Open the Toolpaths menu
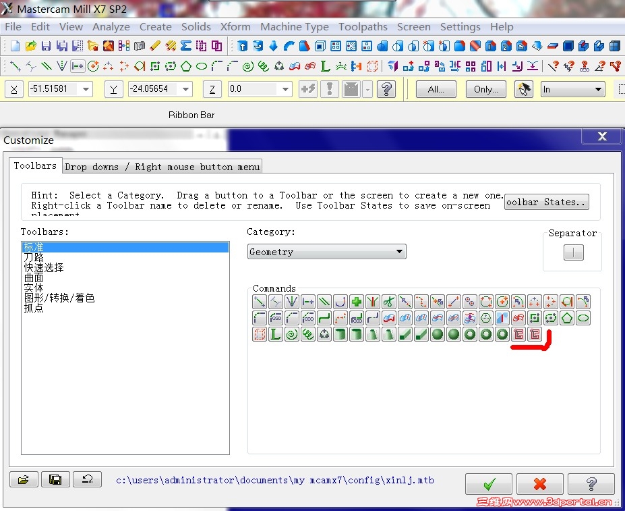Viewport: 625px width, 511px height. (363, 27)
